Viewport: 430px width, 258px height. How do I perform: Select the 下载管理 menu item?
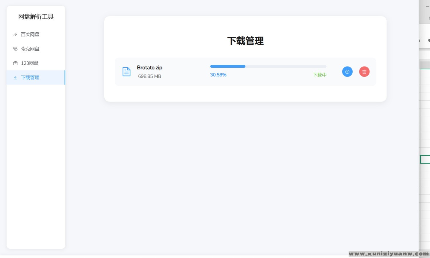click(x=30, y=77)
